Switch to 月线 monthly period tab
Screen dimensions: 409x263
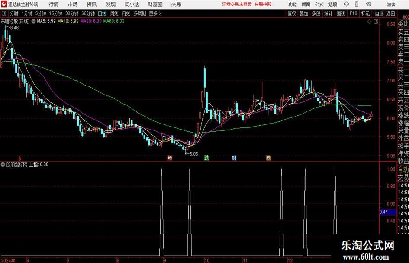pyautogui.click(x=126, y=13)
